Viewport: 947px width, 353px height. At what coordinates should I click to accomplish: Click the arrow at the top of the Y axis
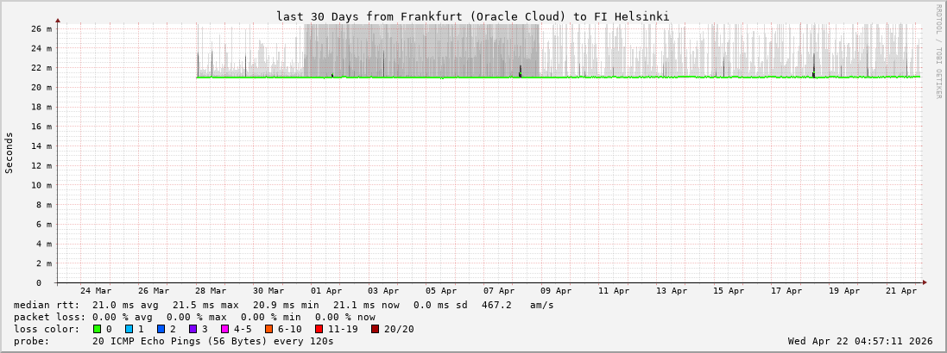point(58,20)
